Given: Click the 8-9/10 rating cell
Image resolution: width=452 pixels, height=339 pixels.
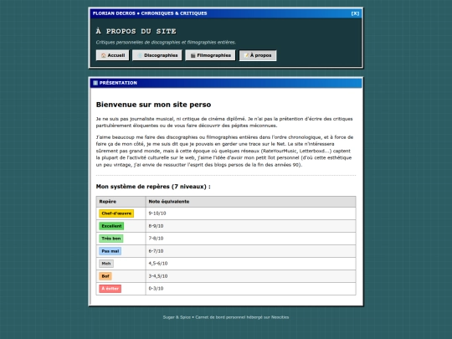Looking at the screenshot, I should pos(251,226).
